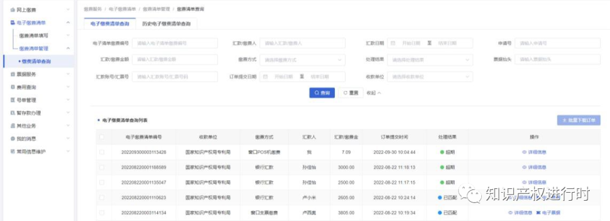Collapse the filters with 收起
Image resolution: width=610 pixels, height=221 pixels.
373,93
